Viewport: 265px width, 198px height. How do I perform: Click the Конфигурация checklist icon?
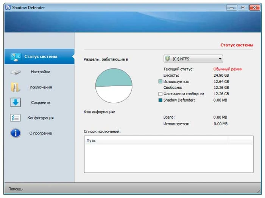tap(16, 118)
